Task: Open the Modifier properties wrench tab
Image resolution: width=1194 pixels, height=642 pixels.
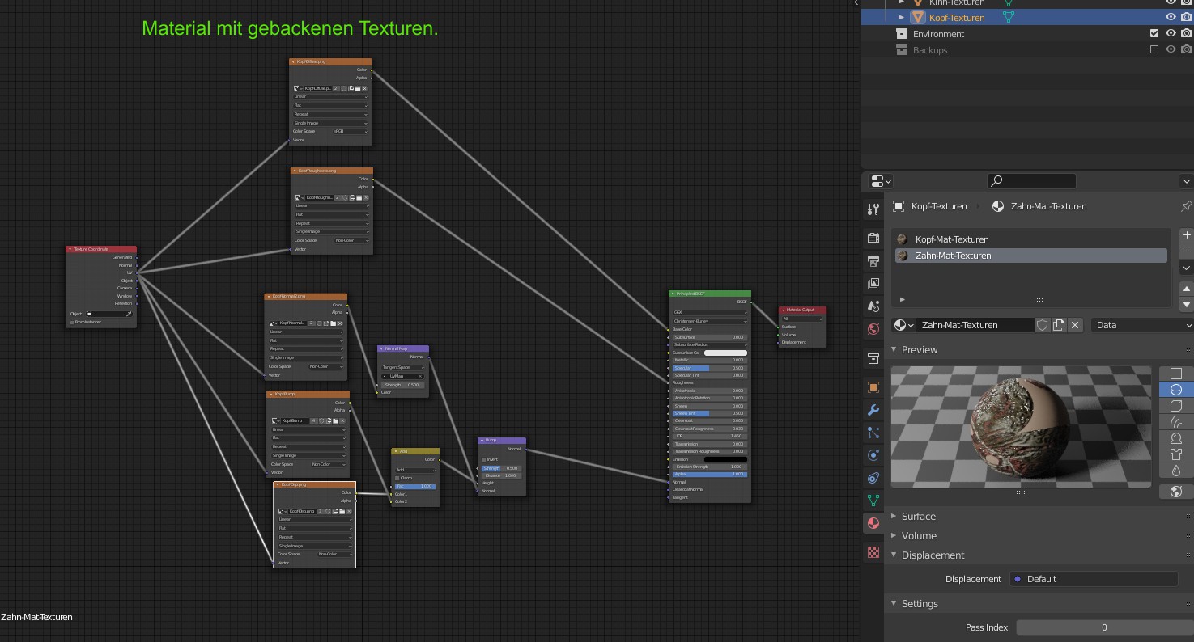Action: click(x=873, y=410)
